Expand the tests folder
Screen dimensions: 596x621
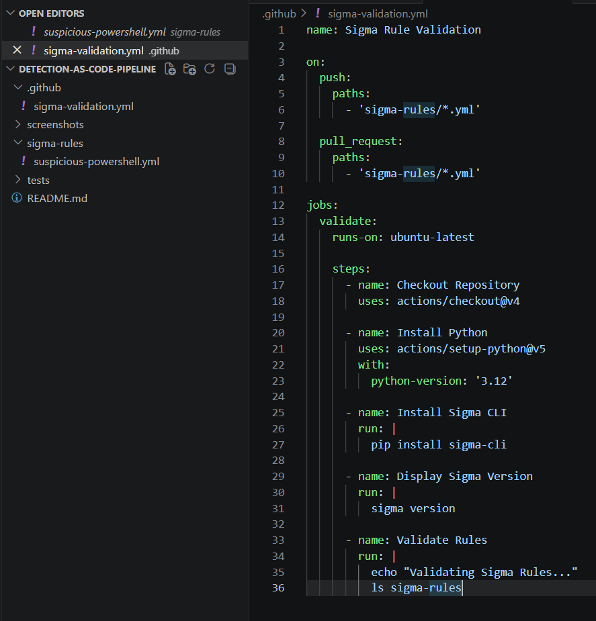click(x=18, y=180)
